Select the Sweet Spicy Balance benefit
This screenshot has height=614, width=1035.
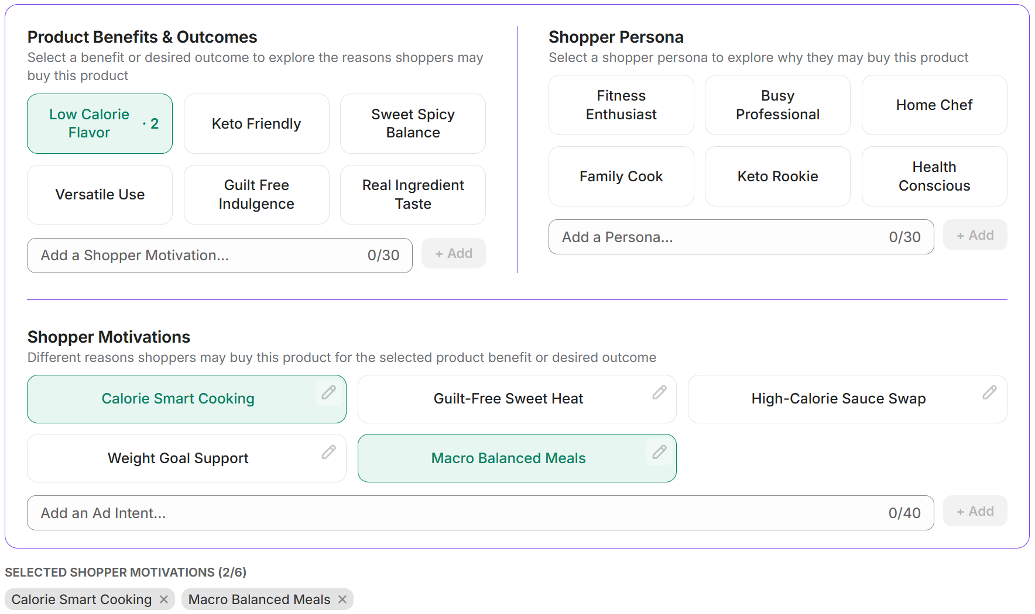click(x=413, y=123)
